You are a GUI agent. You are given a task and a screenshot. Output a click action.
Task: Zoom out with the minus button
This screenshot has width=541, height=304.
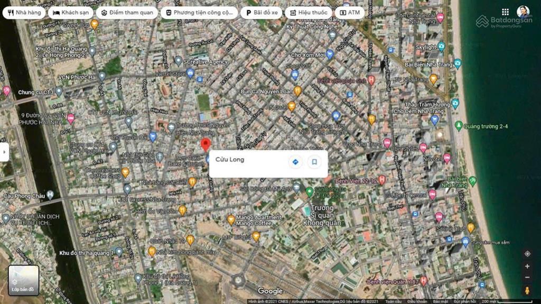(x=527, y=278)
